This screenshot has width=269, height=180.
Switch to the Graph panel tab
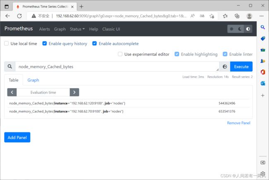tap(33, 80)
